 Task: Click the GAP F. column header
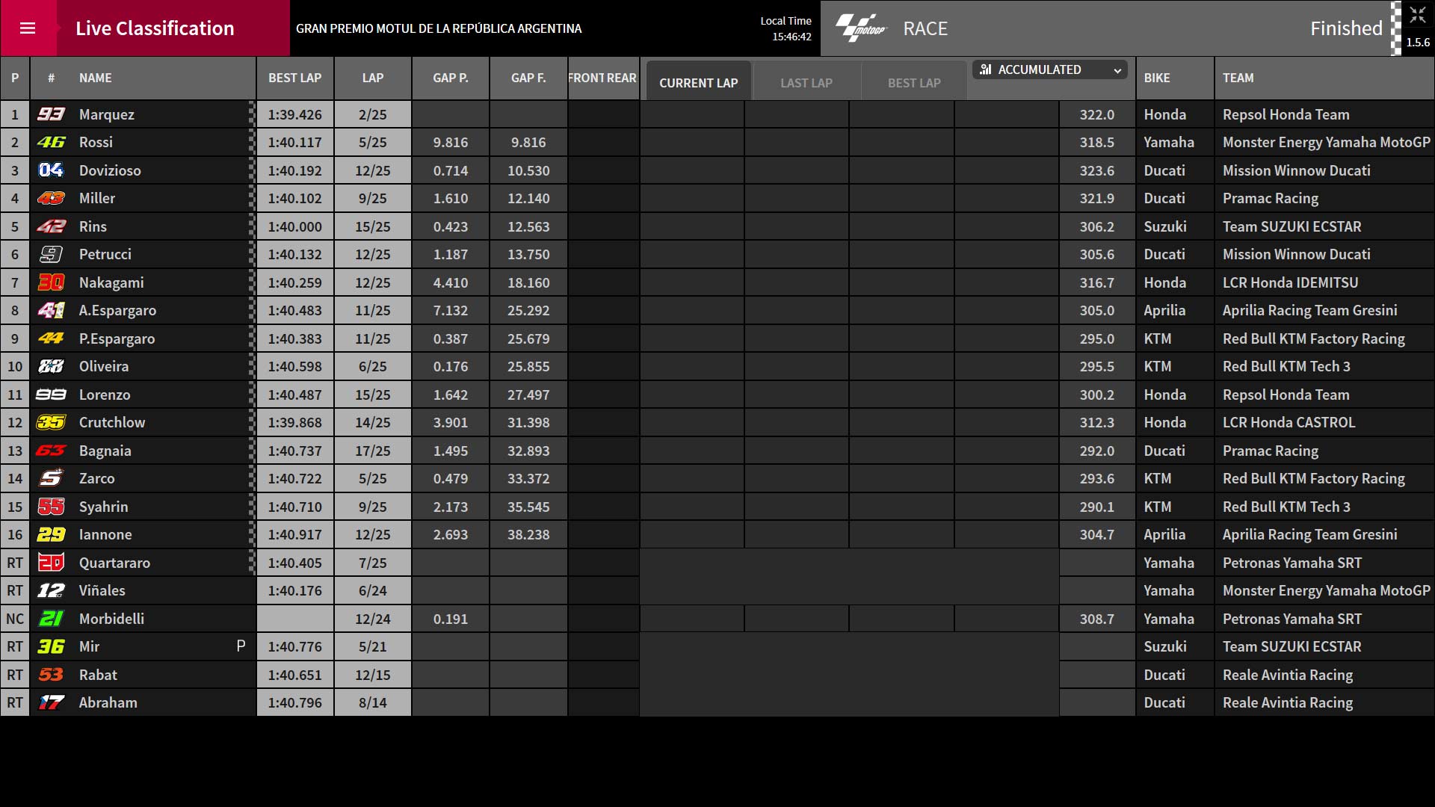pos(528,78)
